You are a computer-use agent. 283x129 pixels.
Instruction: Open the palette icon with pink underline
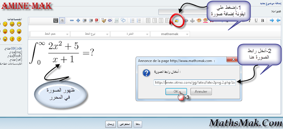pos(205,21)
